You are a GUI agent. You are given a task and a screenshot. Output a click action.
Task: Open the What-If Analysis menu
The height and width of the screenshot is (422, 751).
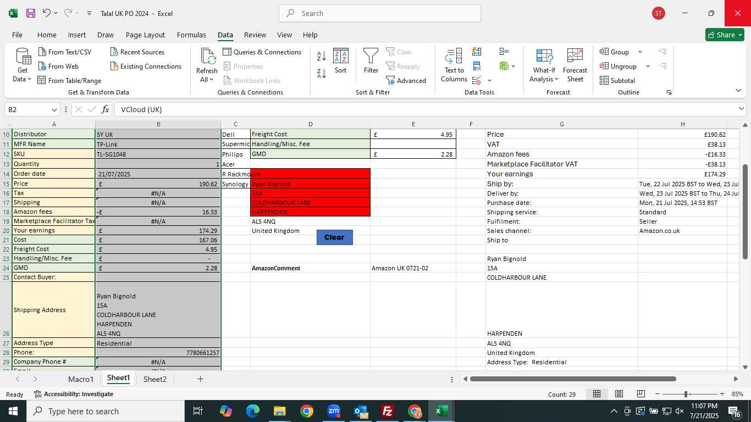pos(544,65)
